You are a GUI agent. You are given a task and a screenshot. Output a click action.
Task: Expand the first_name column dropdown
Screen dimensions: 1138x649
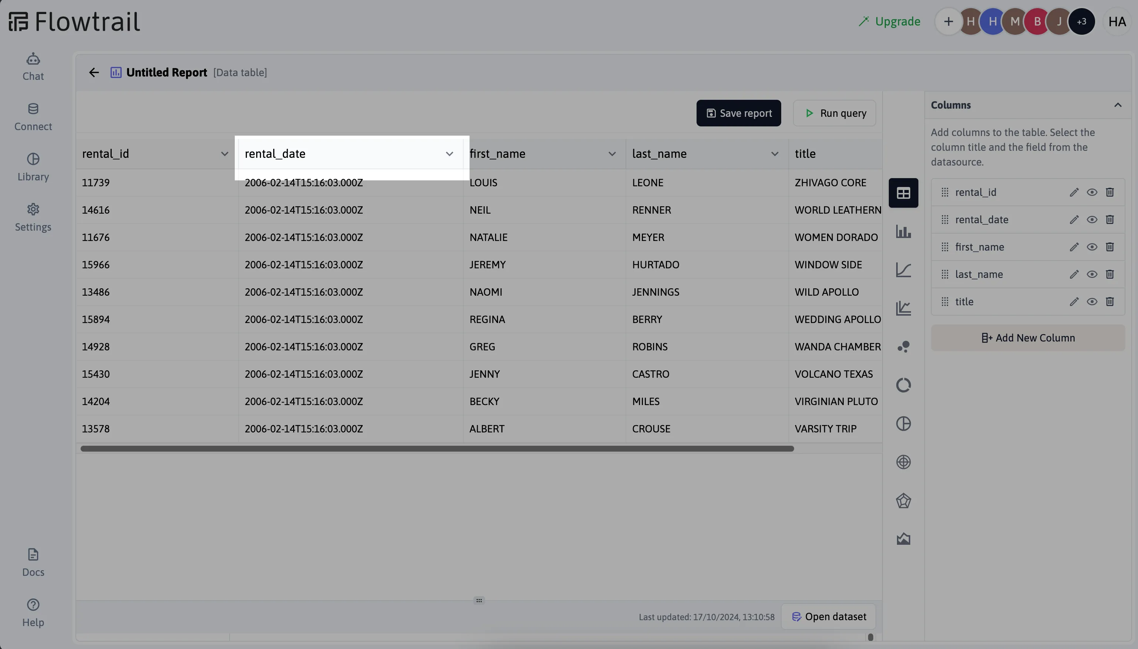(x=612, y=154)
